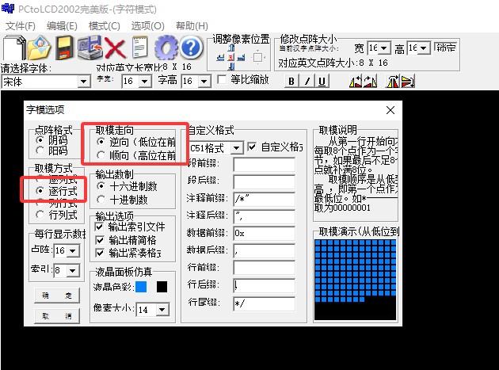Click the 锁定 lock button

click(445, 48)
